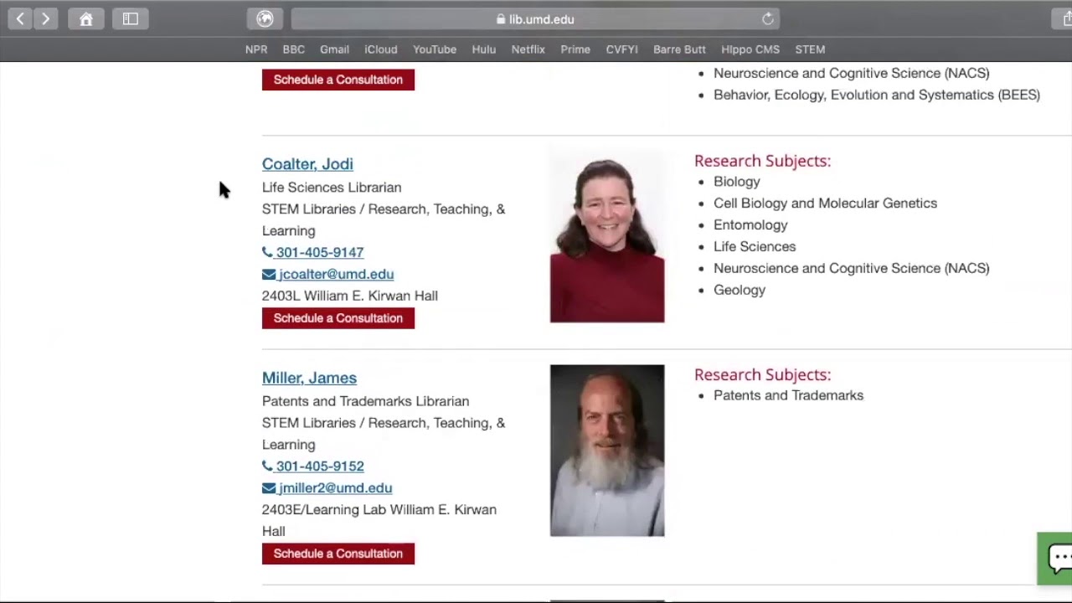The width and height of the screenshot is (1072, 603).
Task: Open the CVFYI bookmark
Action: [x=622, y=49]
